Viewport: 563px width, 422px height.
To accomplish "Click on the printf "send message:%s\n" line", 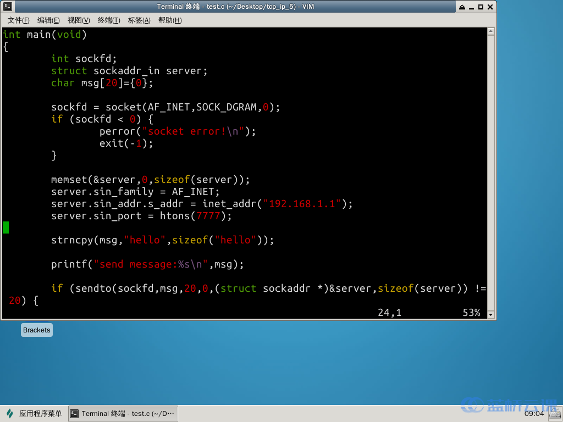I will point(147,264).
